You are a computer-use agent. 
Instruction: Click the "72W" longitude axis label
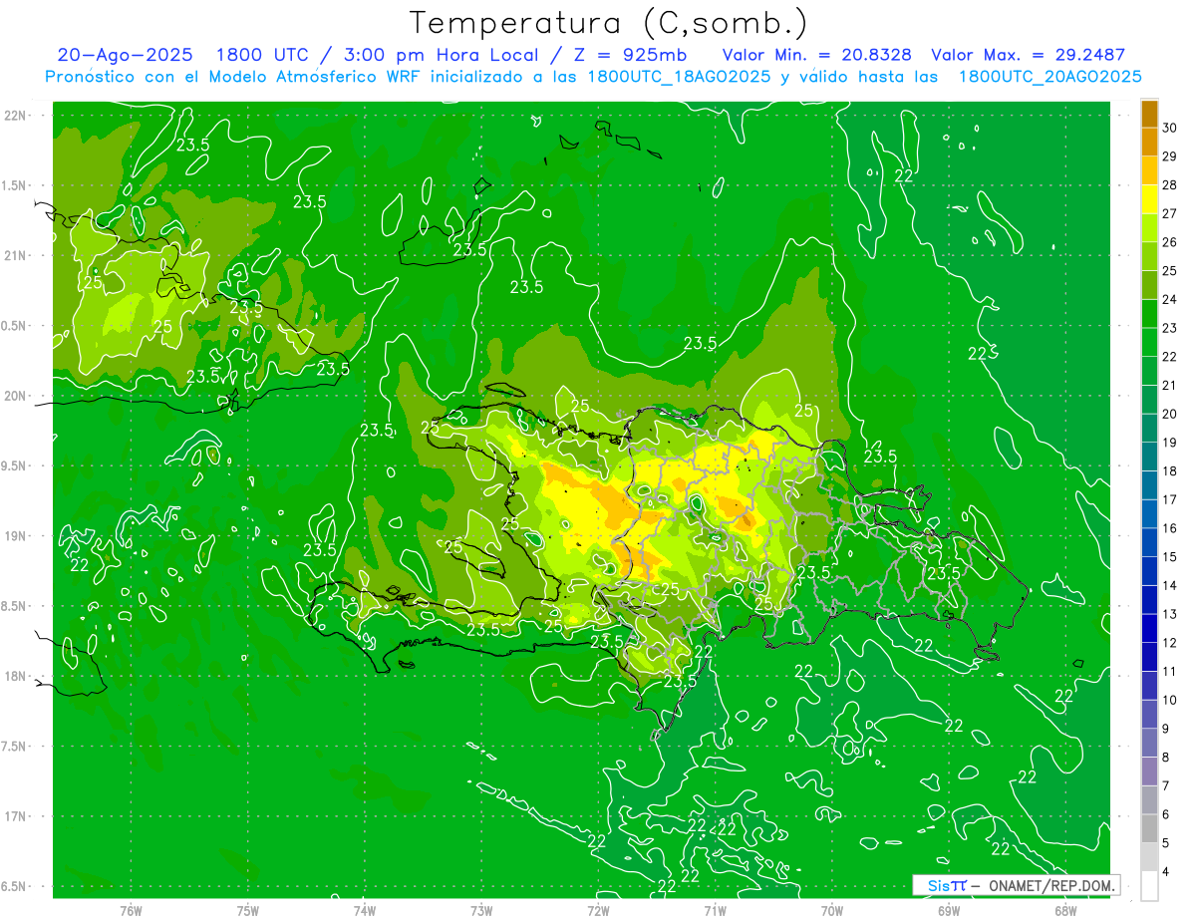598,910
